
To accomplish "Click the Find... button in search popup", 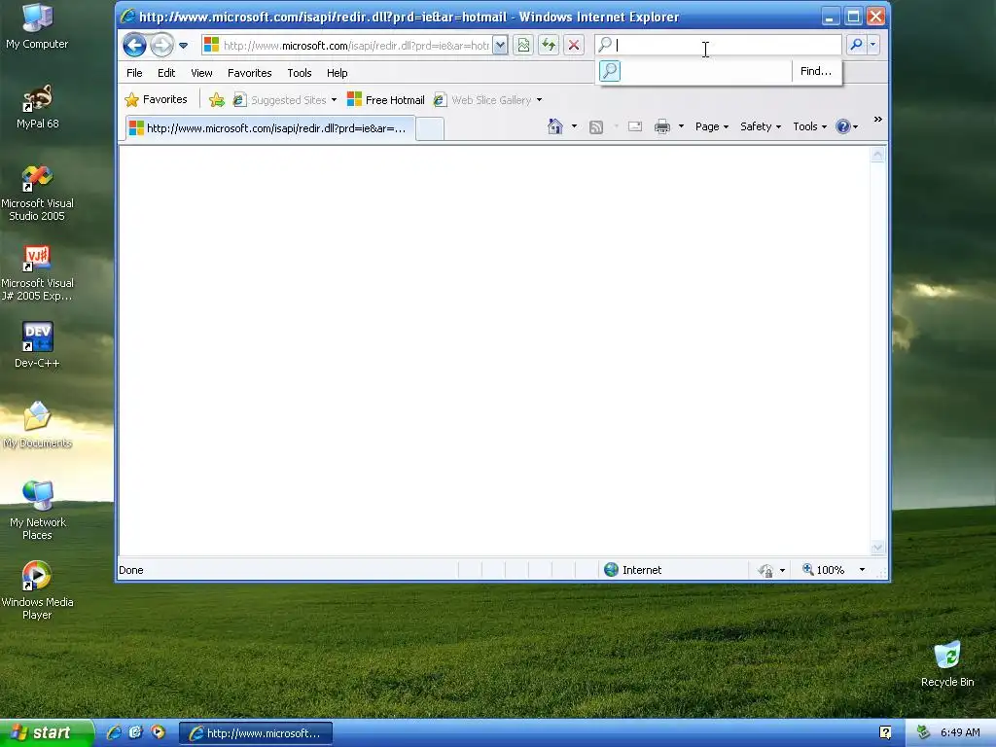I will click(x=816, y=71).
